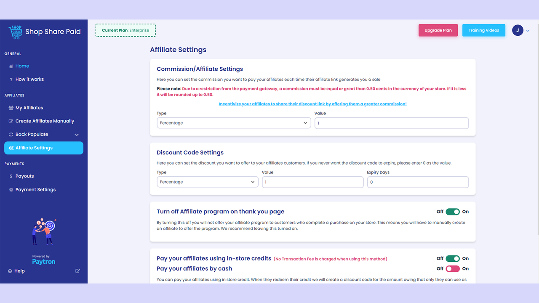Click the help circle icon beside Help
This screenshot has width=539, height=303.
10,271
